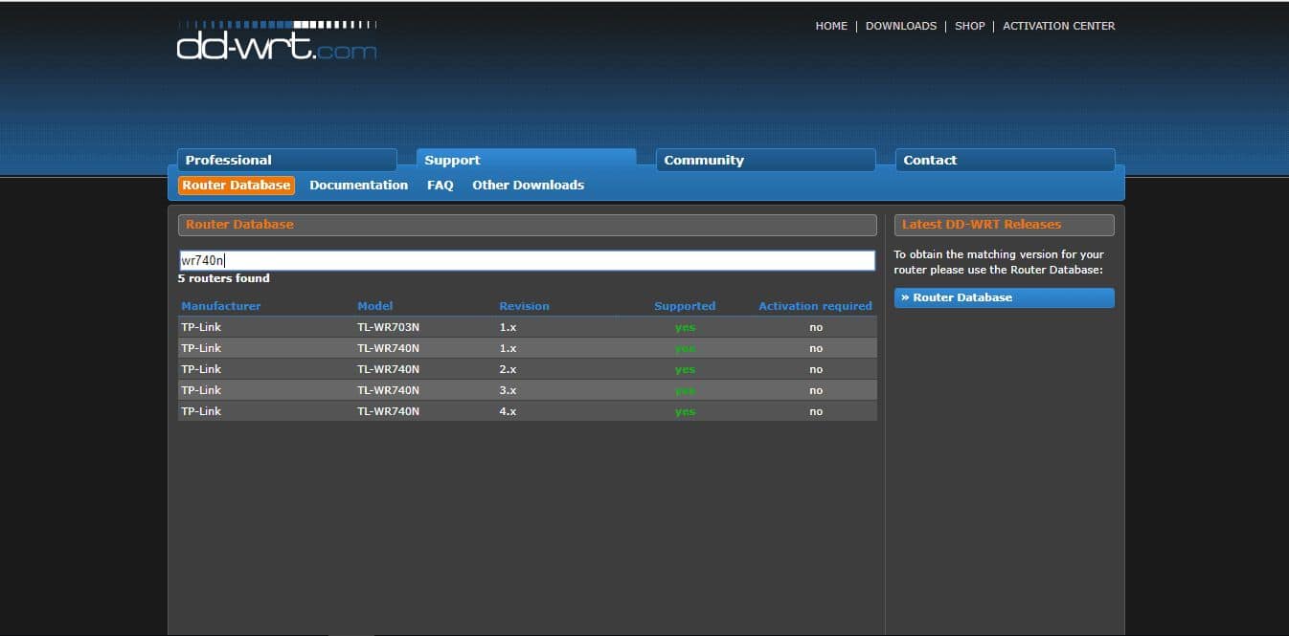Click the dd-wrt.com logo
The height and width of the screenshot is (636, 1289).
pos(277,40)
